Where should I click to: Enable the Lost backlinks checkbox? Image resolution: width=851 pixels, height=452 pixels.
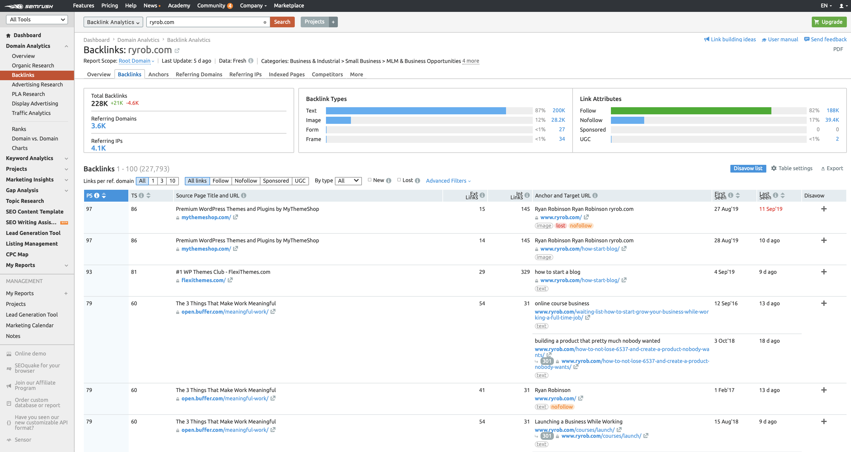[x=399, y=180]
